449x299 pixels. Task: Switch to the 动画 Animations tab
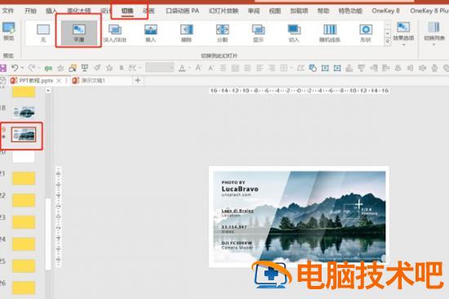coord(149,11)
